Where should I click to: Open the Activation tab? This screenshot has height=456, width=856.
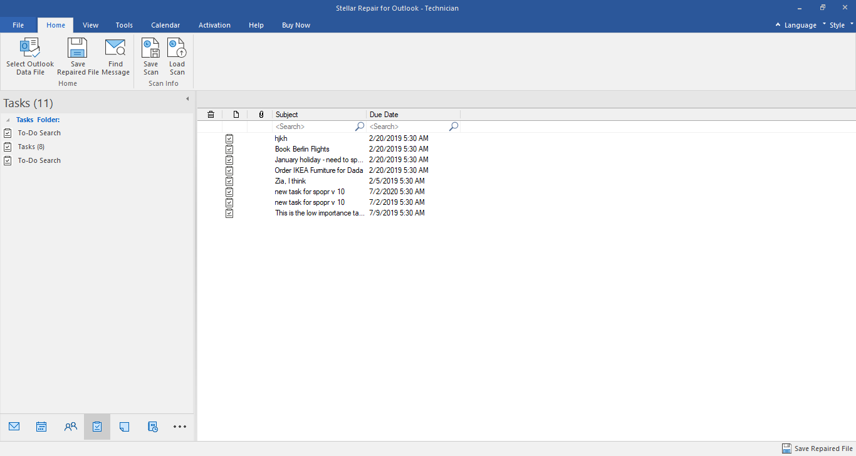coord(214,25)
